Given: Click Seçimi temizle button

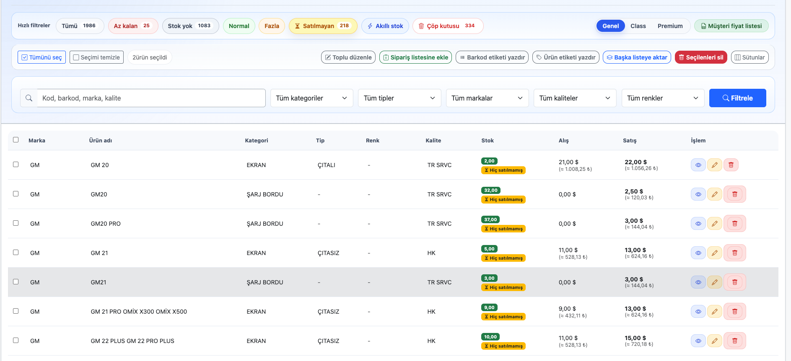Looking at the screenshot, I should (96, 57).
